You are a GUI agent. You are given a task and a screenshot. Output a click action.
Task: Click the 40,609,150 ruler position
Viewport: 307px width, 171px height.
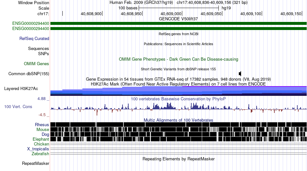291,14
